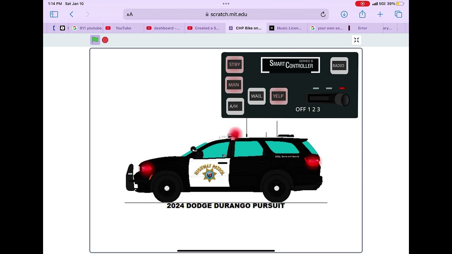Go back to previous page
The width and height of the screenshot is (452, 254).
click(71, 14)
